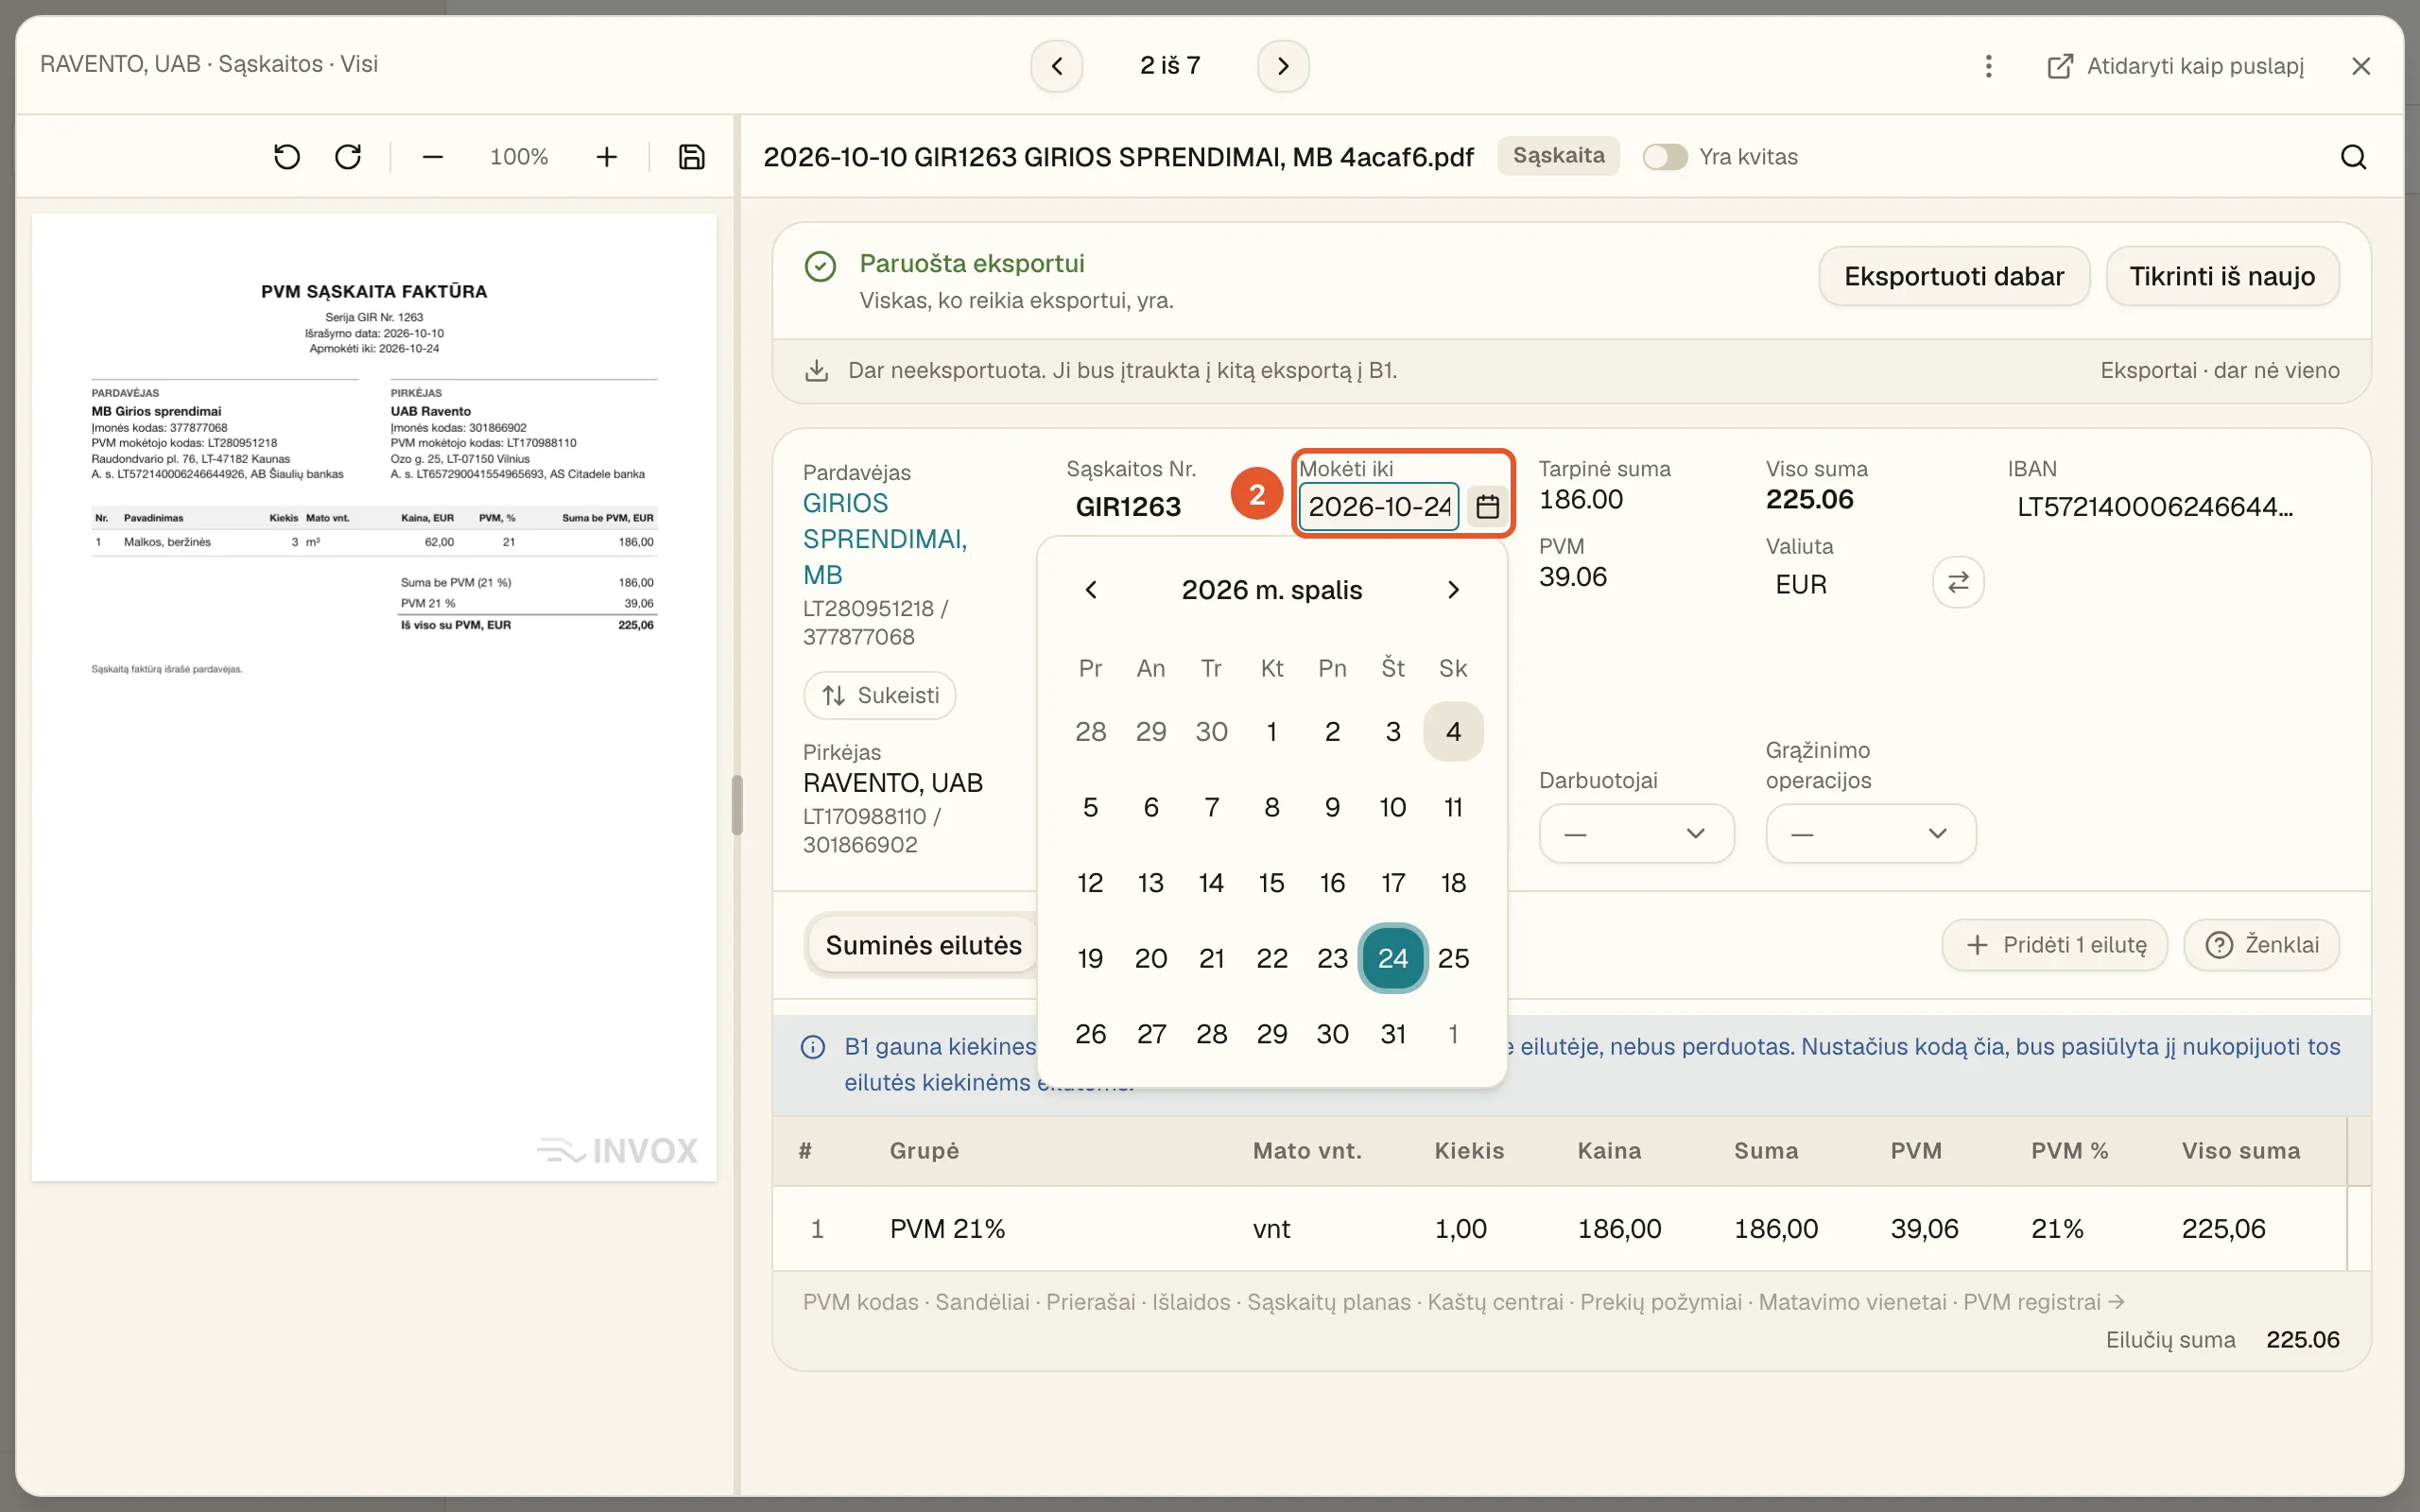Expand the Grąžinimo operacijos dropdown
Image resolution: width=2420 pixels, height=1512 pixels.
point(1870,833)
